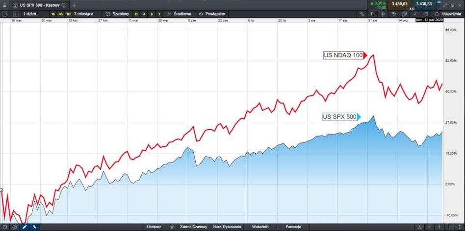Click the search magnifier beside US SPX 500
The height and width of the screenshot is (231, 465).
(x=64, y=4)
